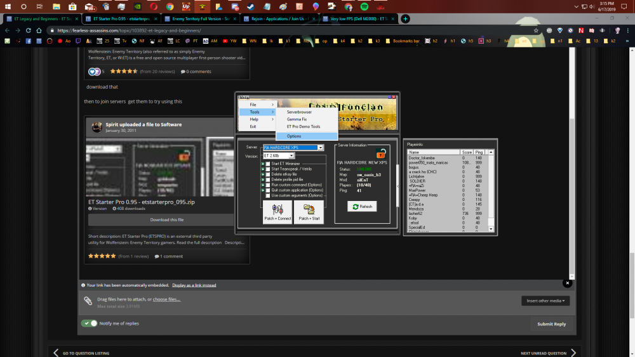Open a new browser tab
The height and width of the screenshot is (357, 635).
(405, 18)
